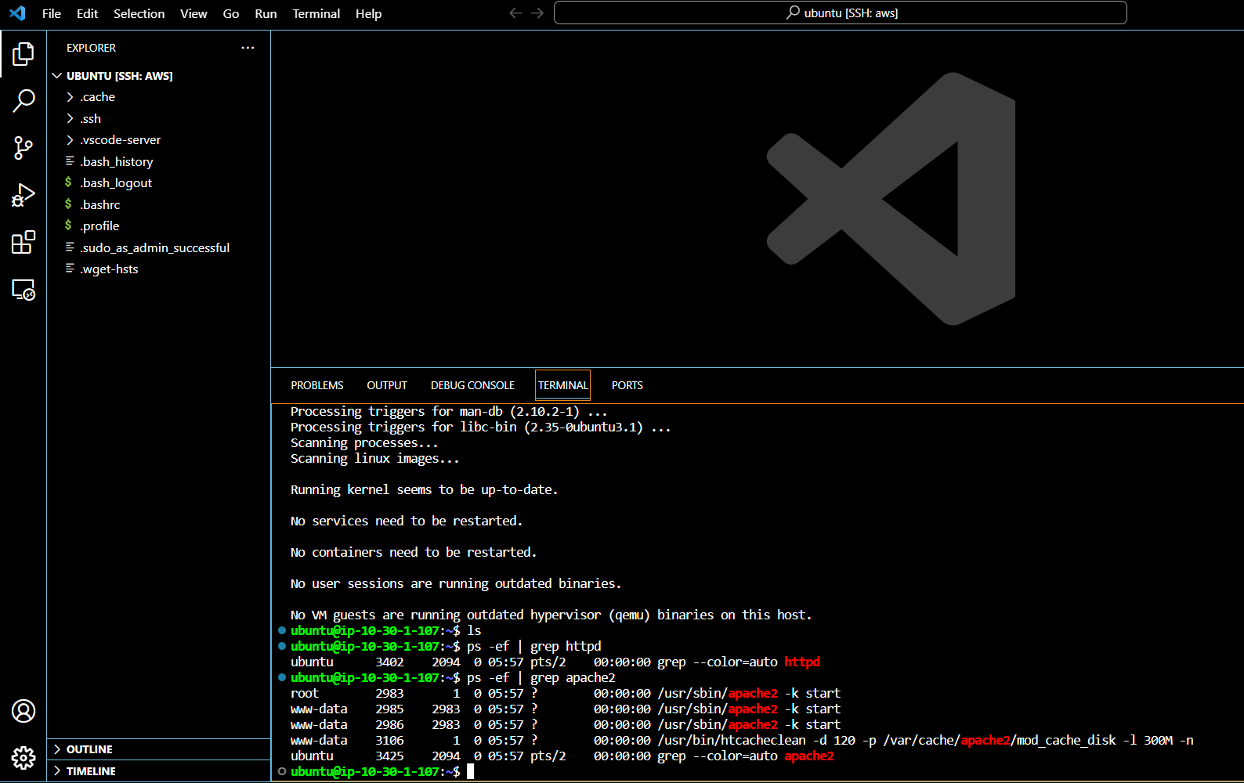Click the htcacheclean process line

742,740
